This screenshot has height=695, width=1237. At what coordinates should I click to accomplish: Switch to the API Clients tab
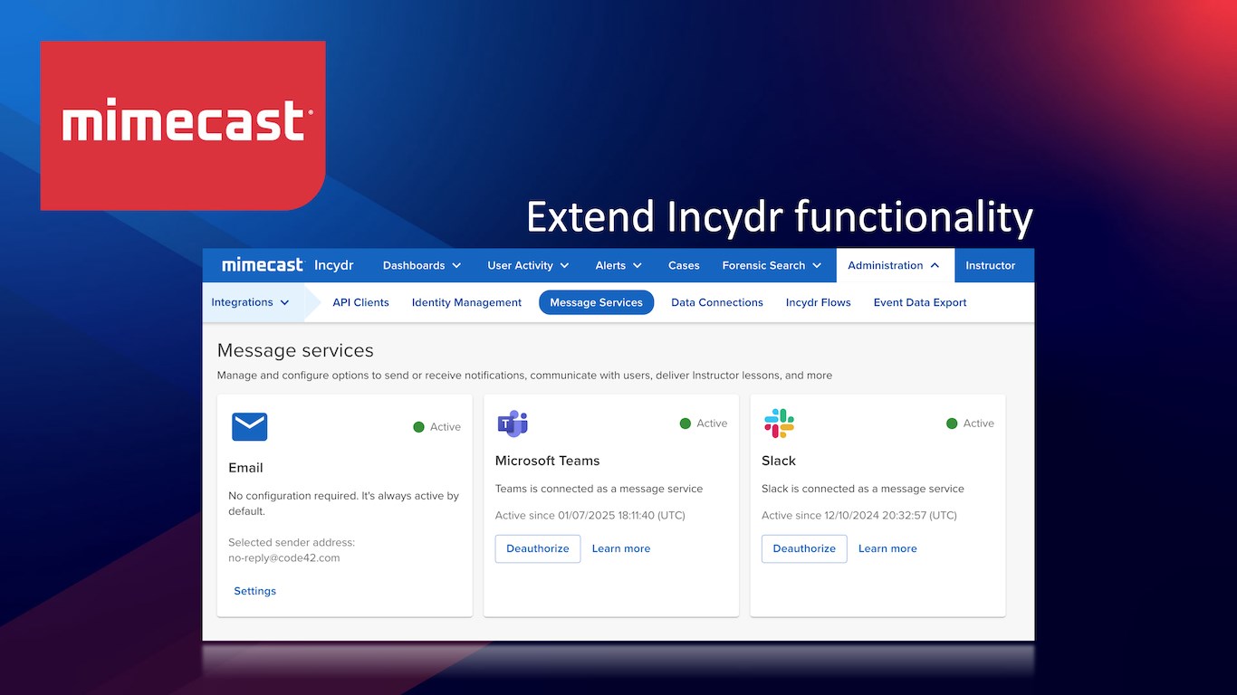(x=360, y=302)
